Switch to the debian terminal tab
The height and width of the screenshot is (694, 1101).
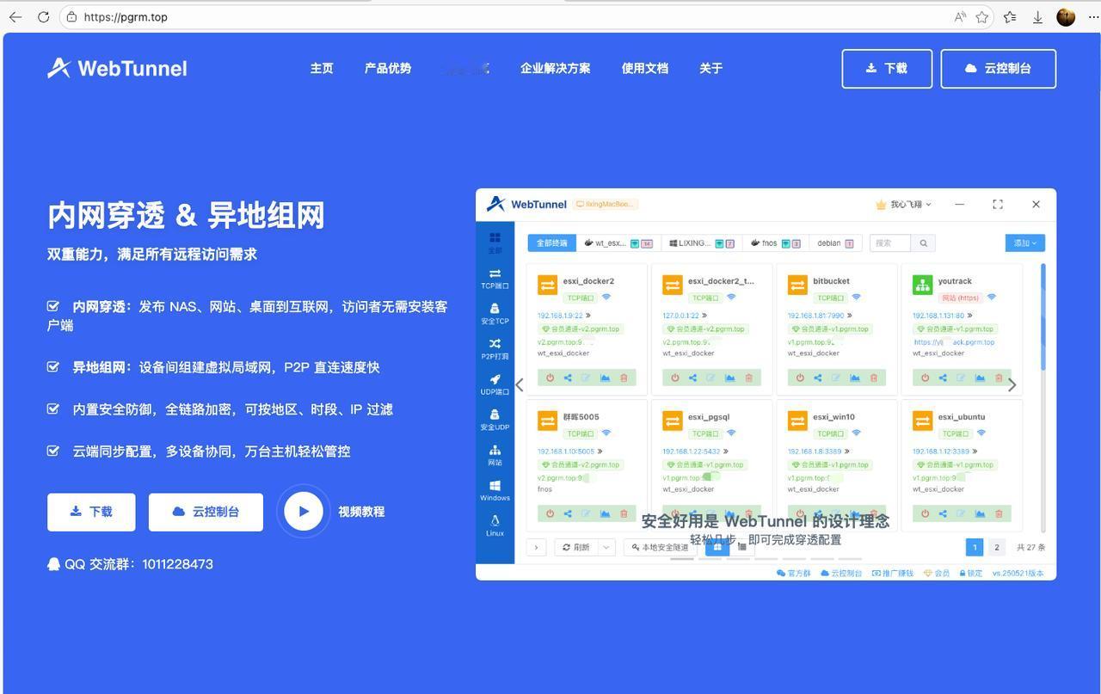tap(835, 243)
